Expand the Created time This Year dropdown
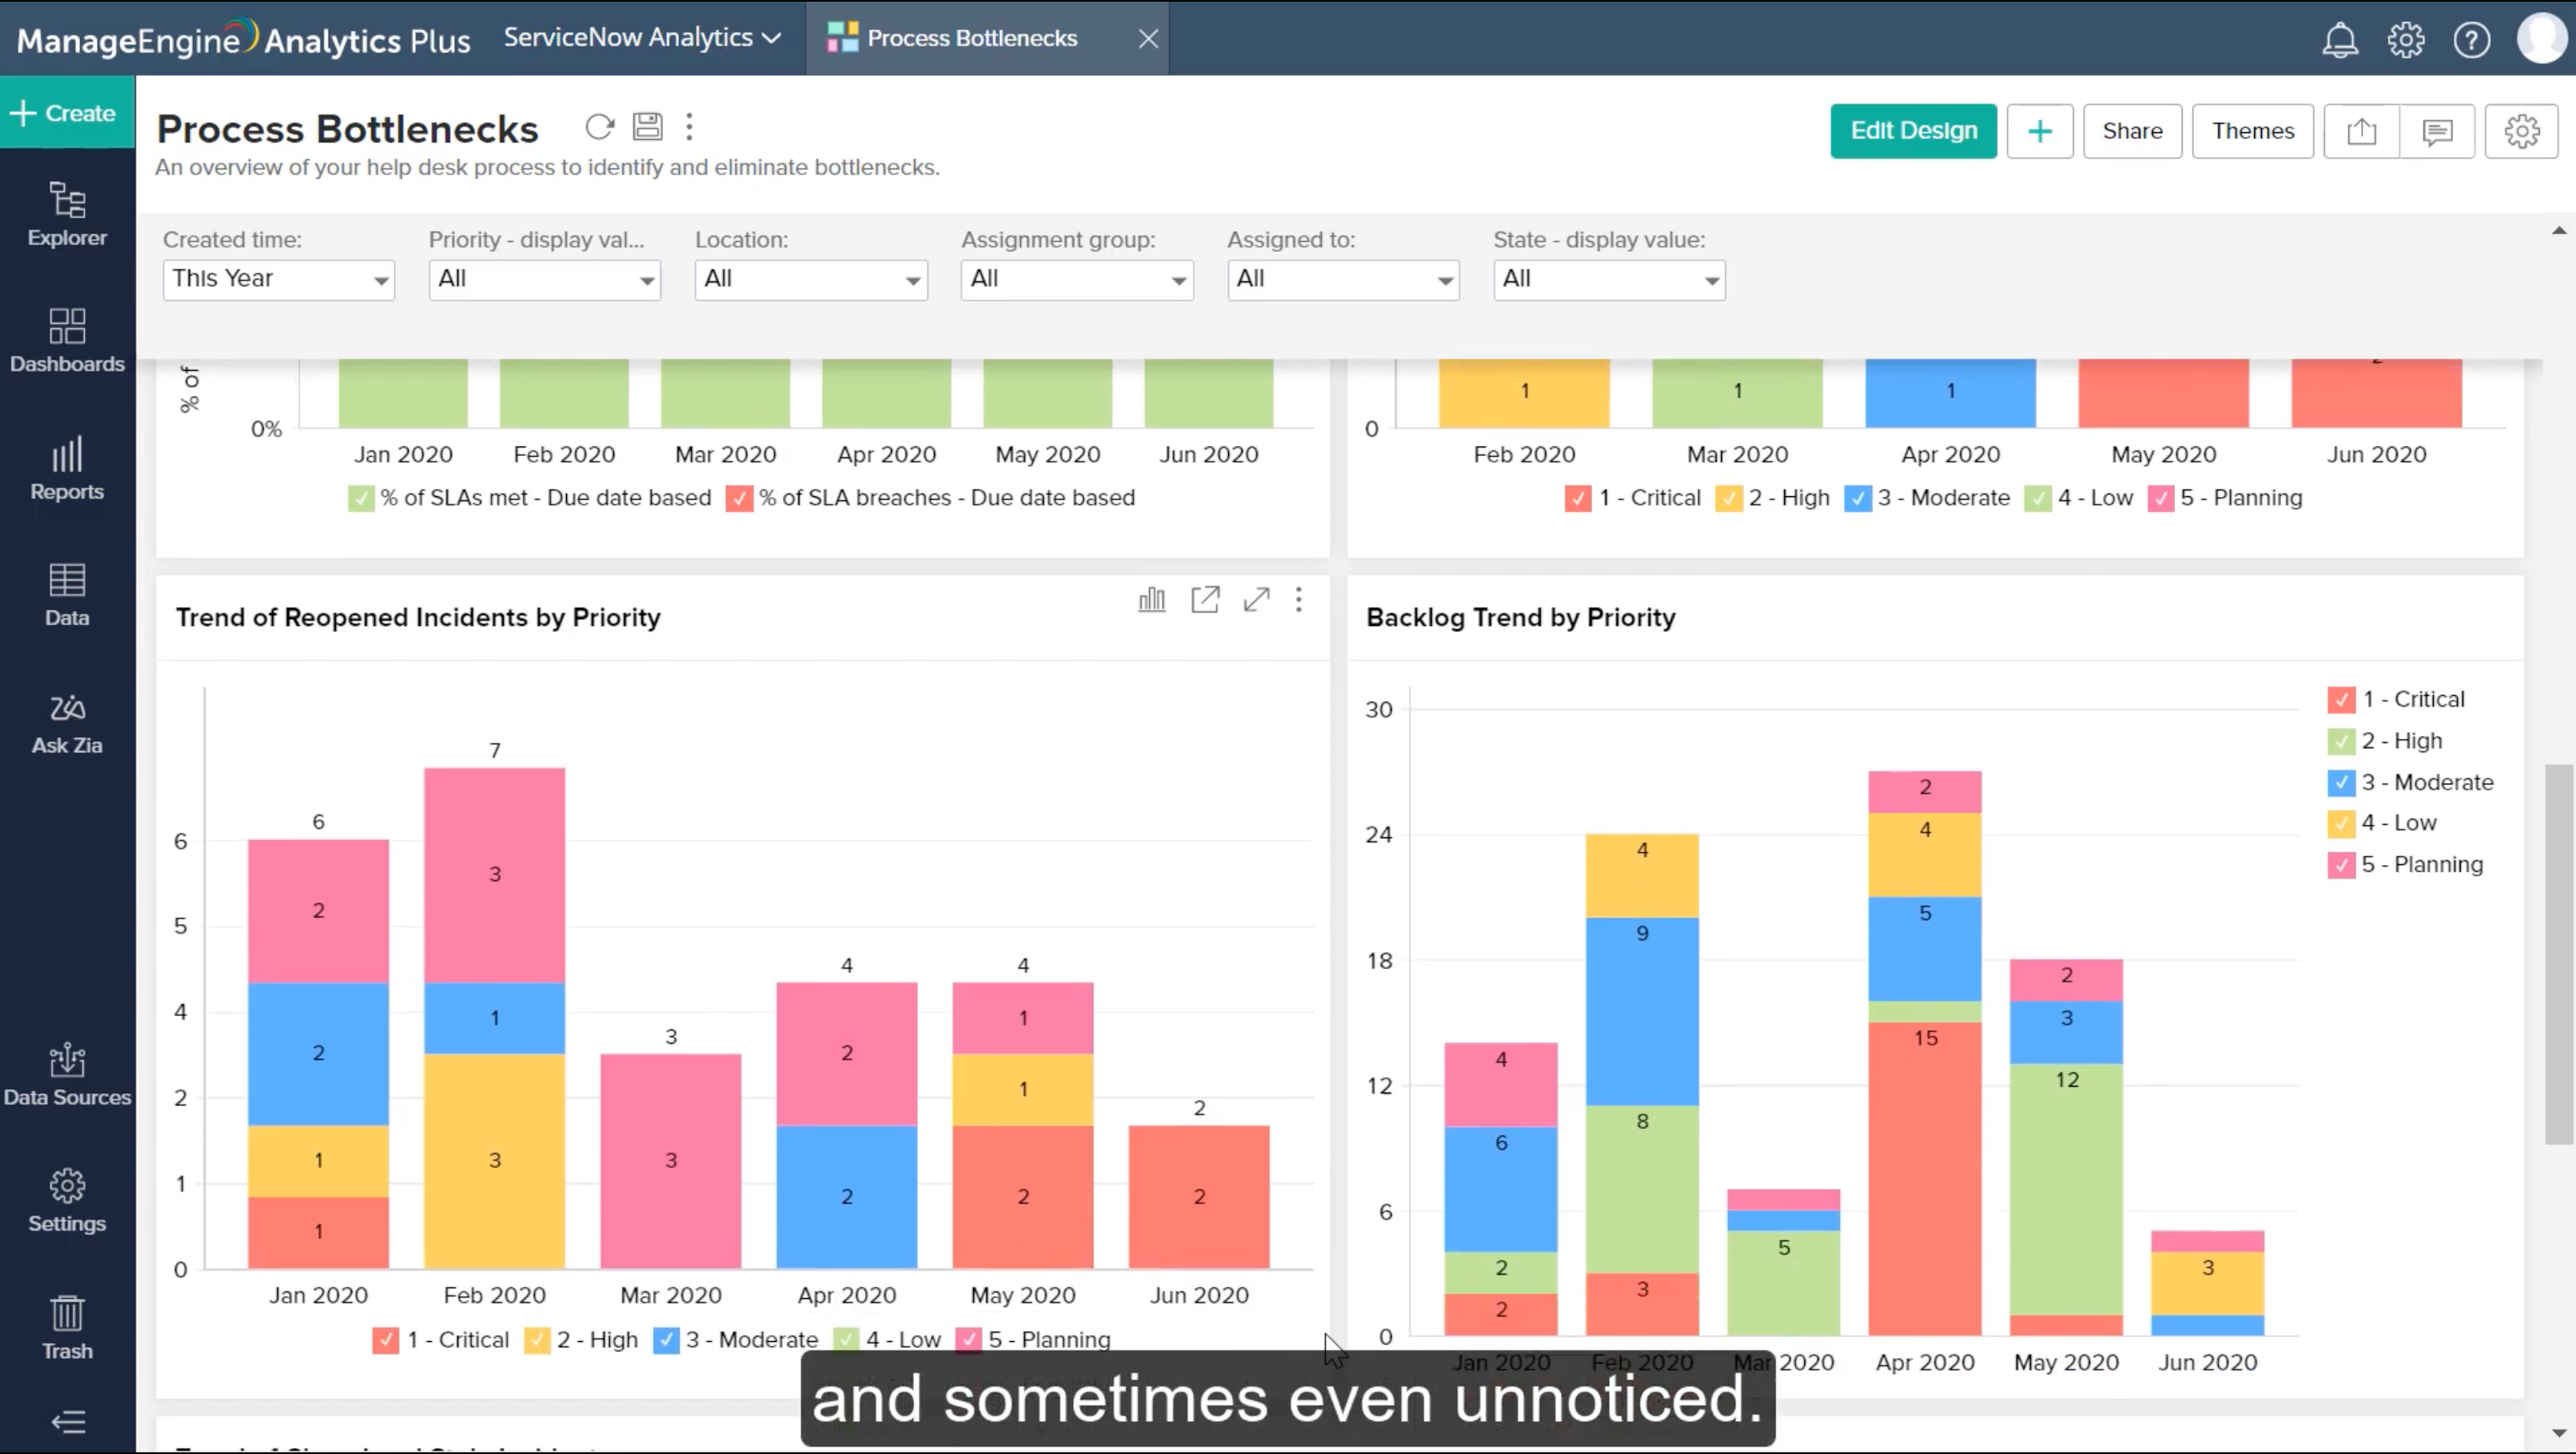2576x1454 pixels. (x=278, y=279)
